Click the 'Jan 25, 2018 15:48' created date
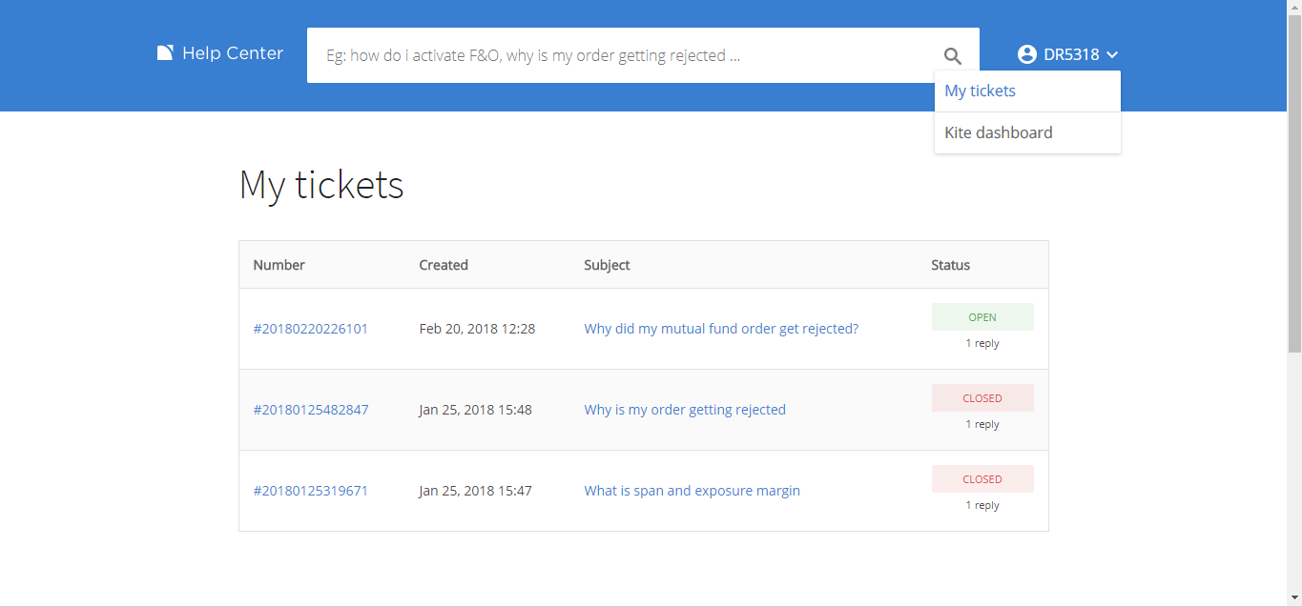 point(476,410)
